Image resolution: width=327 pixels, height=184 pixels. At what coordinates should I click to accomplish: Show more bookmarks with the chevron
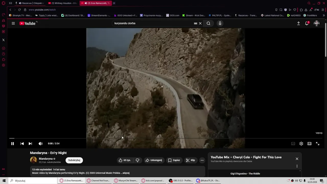(324, 15)
